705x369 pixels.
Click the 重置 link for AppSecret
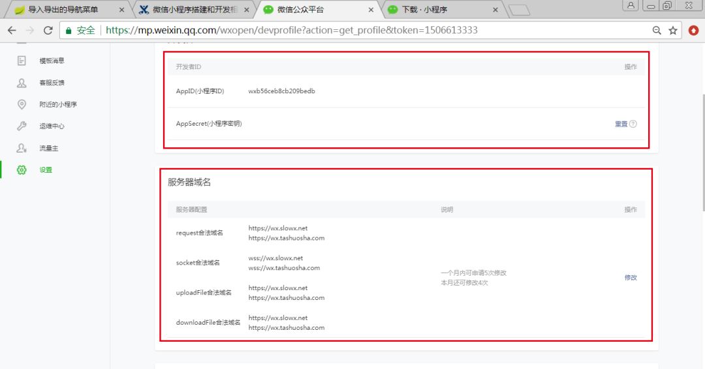pyautogui.click(x=621, y=124)
